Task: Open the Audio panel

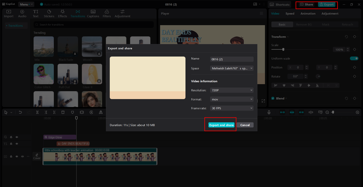Action: (22, 14)
